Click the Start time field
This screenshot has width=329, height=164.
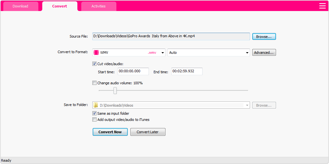tap(133, 71)
